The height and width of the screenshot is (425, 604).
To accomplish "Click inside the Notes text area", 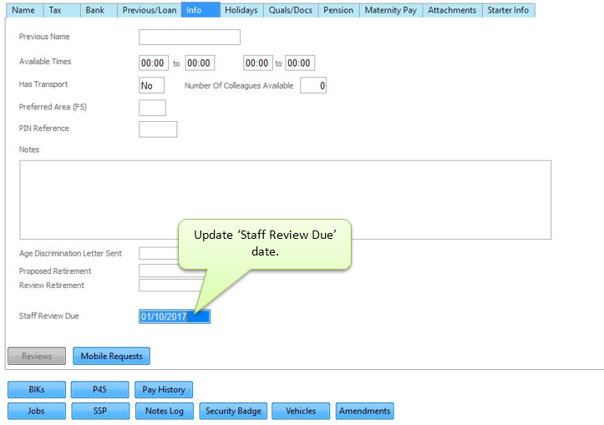I will [x=285, y=200].
